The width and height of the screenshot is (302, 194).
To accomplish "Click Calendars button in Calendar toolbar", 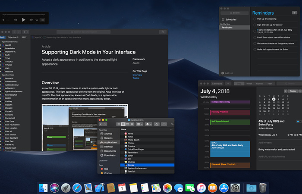I will 217,84.
